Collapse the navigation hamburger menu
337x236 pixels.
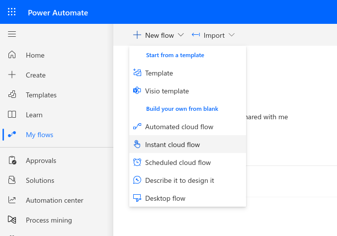coord(12,34)
